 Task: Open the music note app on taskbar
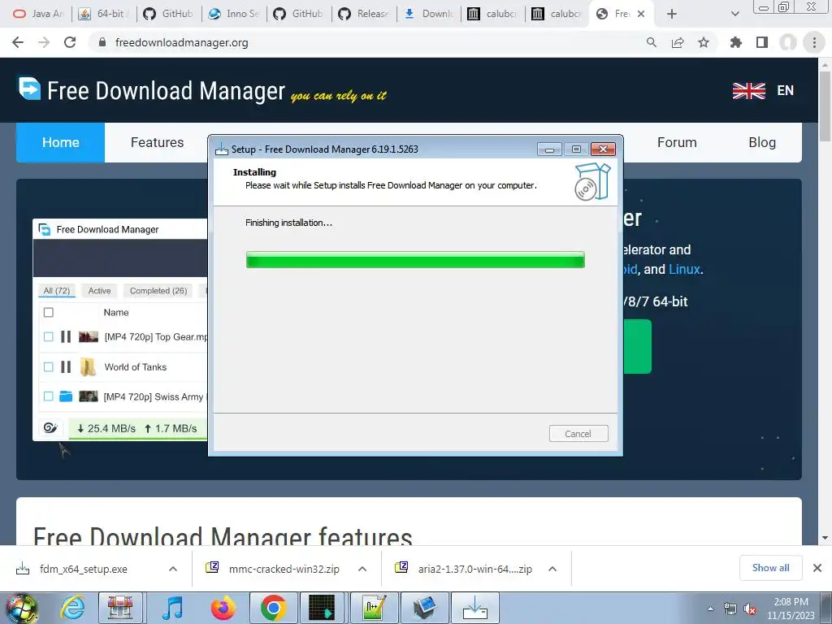pos(172,608)
